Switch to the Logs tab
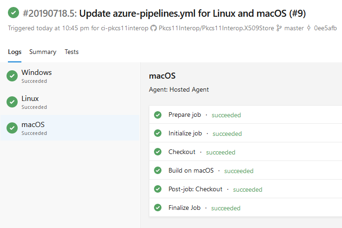Screen dimensions: 342x228 (x=15, y=52)
